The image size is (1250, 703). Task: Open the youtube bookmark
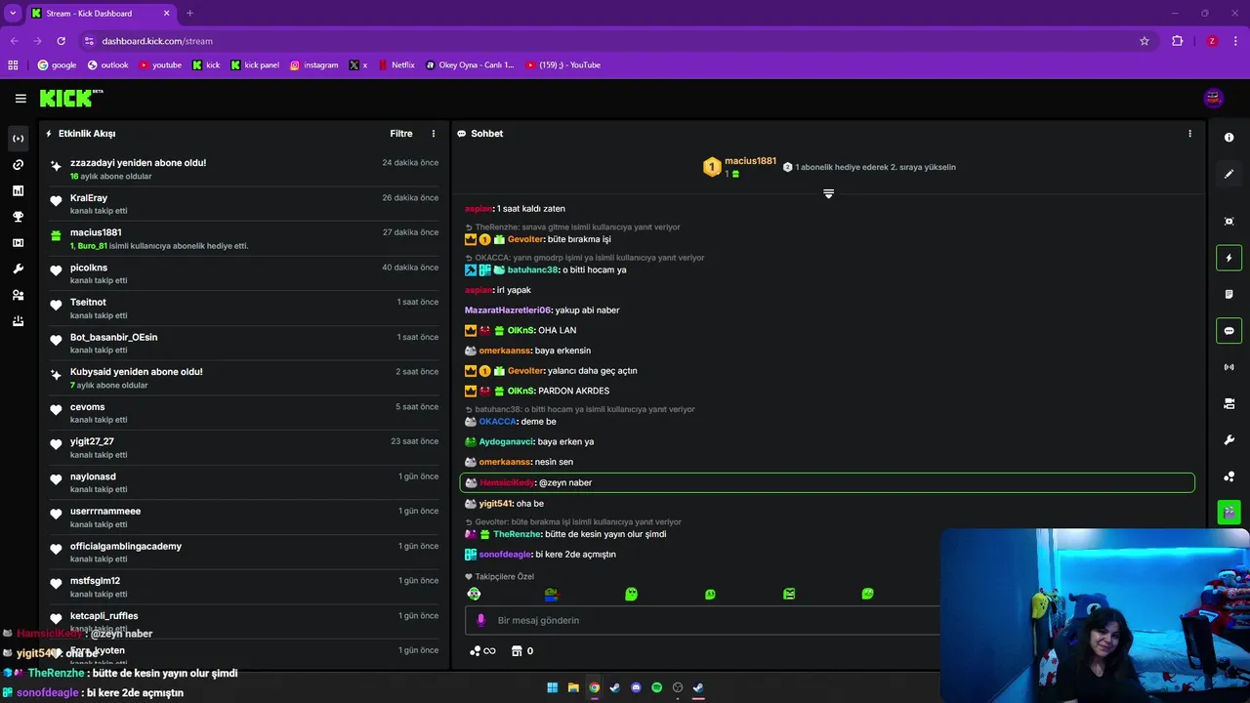pos(160,65)
